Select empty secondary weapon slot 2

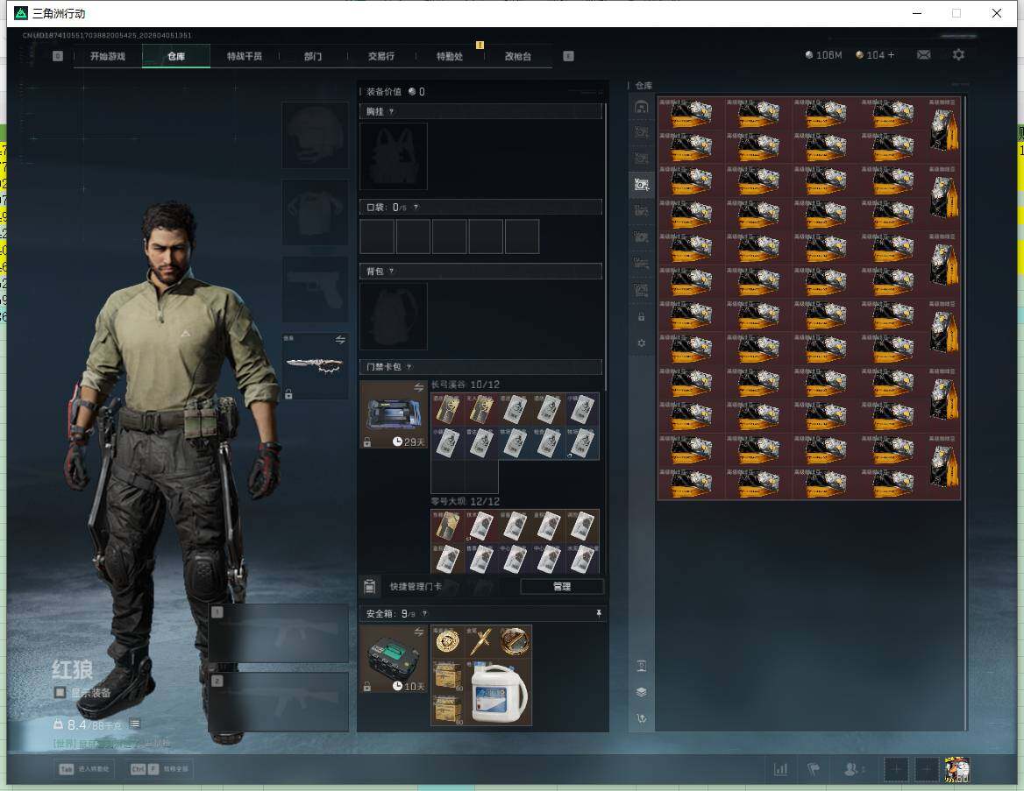(279, 703)
